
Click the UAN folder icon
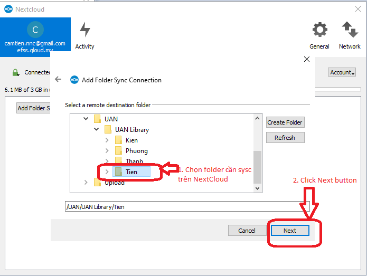click(97, 119)
